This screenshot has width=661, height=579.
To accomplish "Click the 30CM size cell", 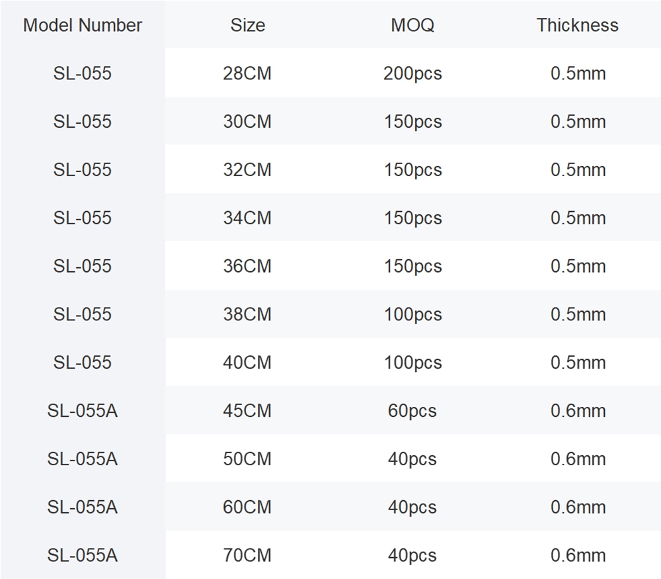I will click(x=247, y=122).
